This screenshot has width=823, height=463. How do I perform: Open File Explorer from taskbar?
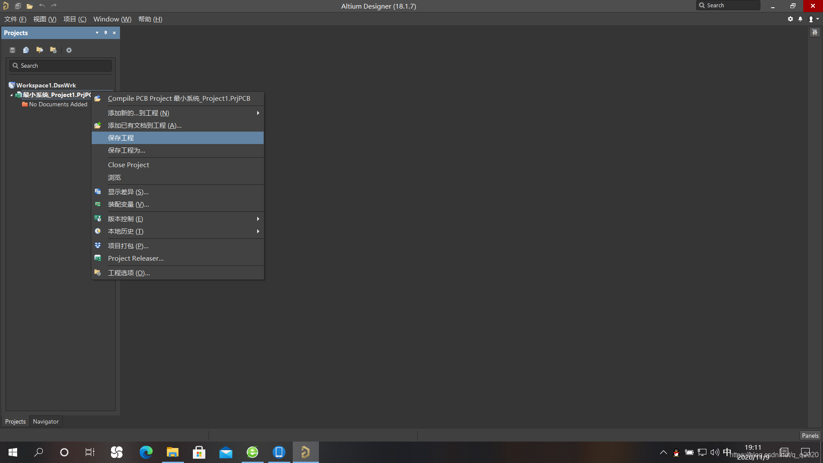(x=173, y=452)
